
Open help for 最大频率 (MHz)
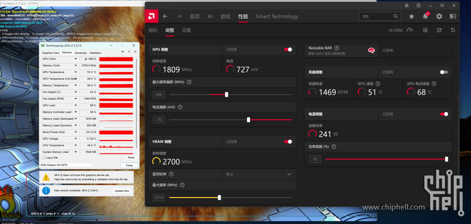182,185
